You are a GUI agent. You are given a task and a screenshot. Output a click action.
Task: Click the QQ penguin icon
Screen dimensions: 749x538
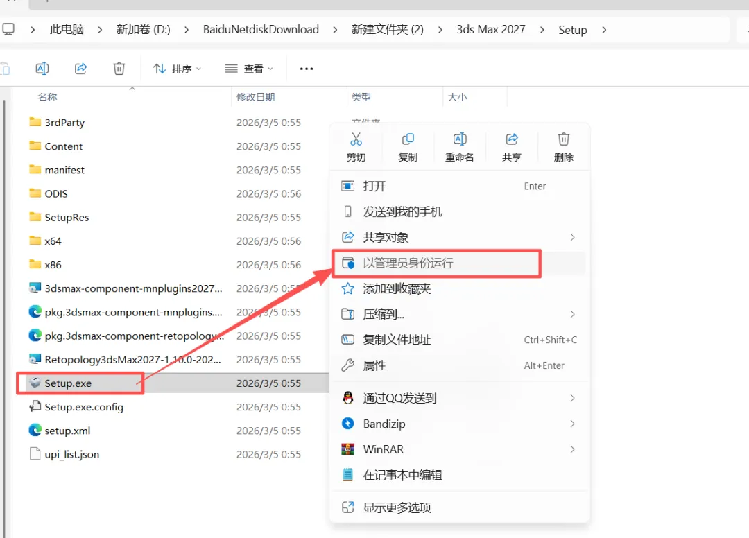point(347,398)
